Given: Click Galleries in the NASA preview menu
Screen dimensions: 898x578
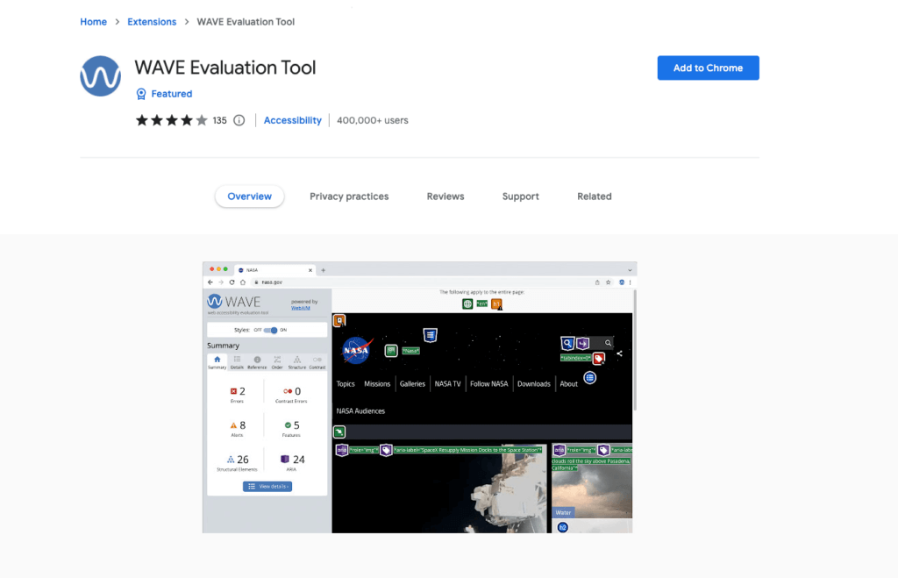Looking at the screenshot, I should point(412,384).
